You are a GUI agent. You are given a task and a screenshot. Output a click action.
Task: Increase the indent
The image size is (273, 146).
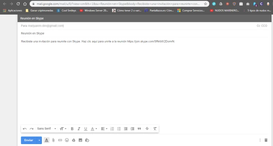pos(133,129)
